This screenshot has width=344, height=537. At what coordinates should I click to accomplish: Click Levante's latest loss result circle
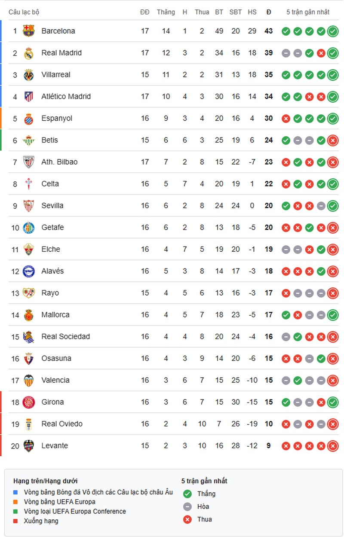click(332, 445)
